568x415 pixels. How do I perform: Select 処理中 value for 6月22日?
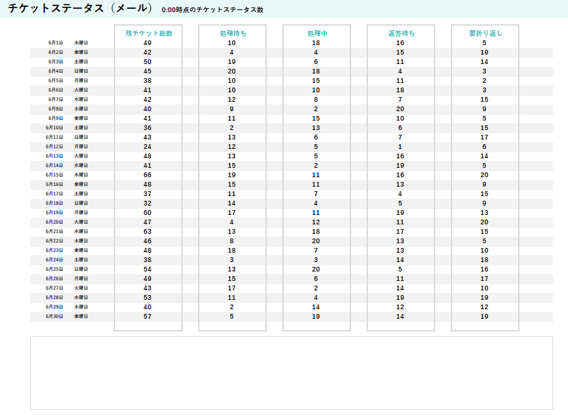coord(316,241)
